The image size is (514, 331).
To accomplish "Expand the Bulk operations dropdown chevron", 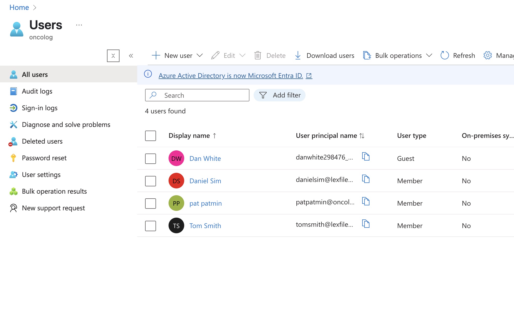I will click(429, 56).
